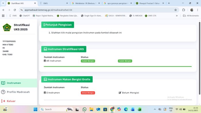Open the All Bookmarks folder
Screen dimensions: 201x113
pyautogui.click(x=191, y=16)
